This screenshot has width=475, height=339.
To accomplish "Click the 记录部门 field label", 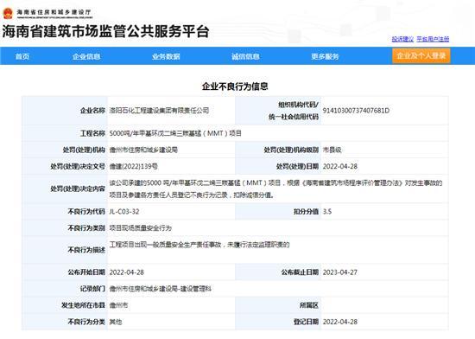I will [92, 289].
